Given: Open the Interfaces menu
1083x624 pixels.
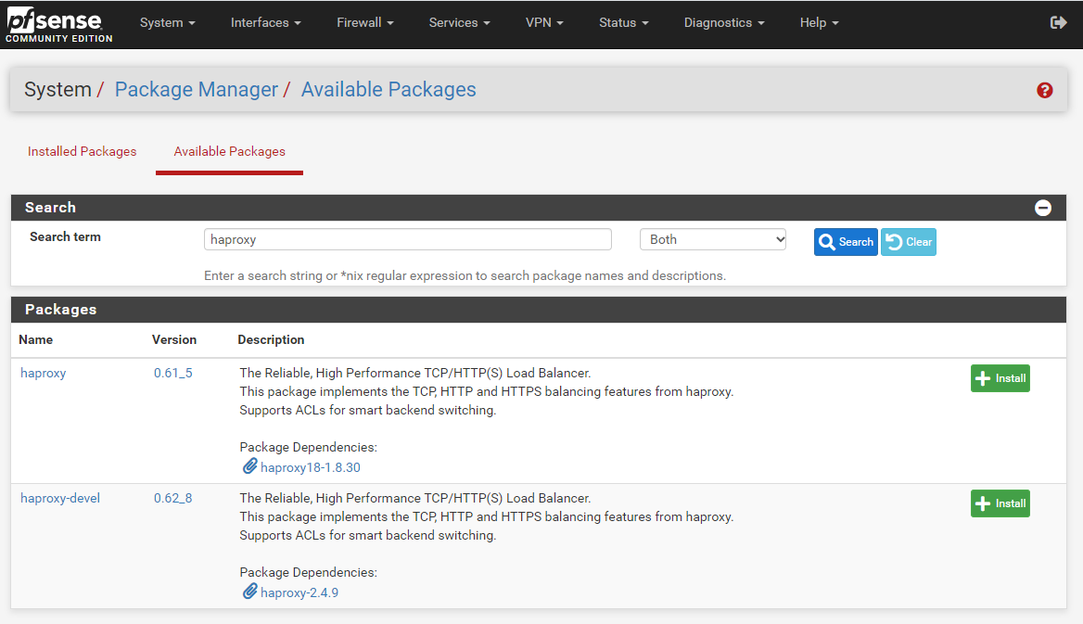Looking at the screenshot, I should 266,23.
